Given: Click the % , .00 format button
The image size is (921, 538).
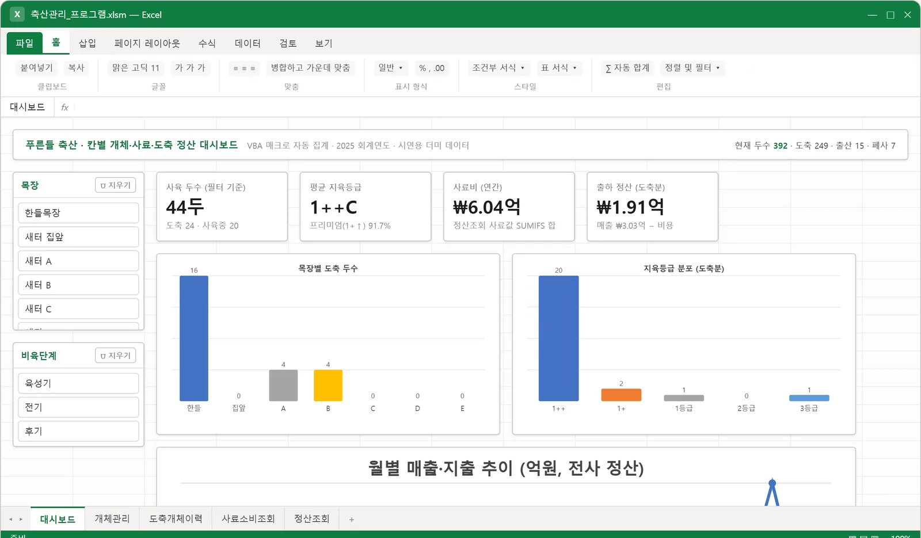Looking at the screenshot, I should point(432,68).
